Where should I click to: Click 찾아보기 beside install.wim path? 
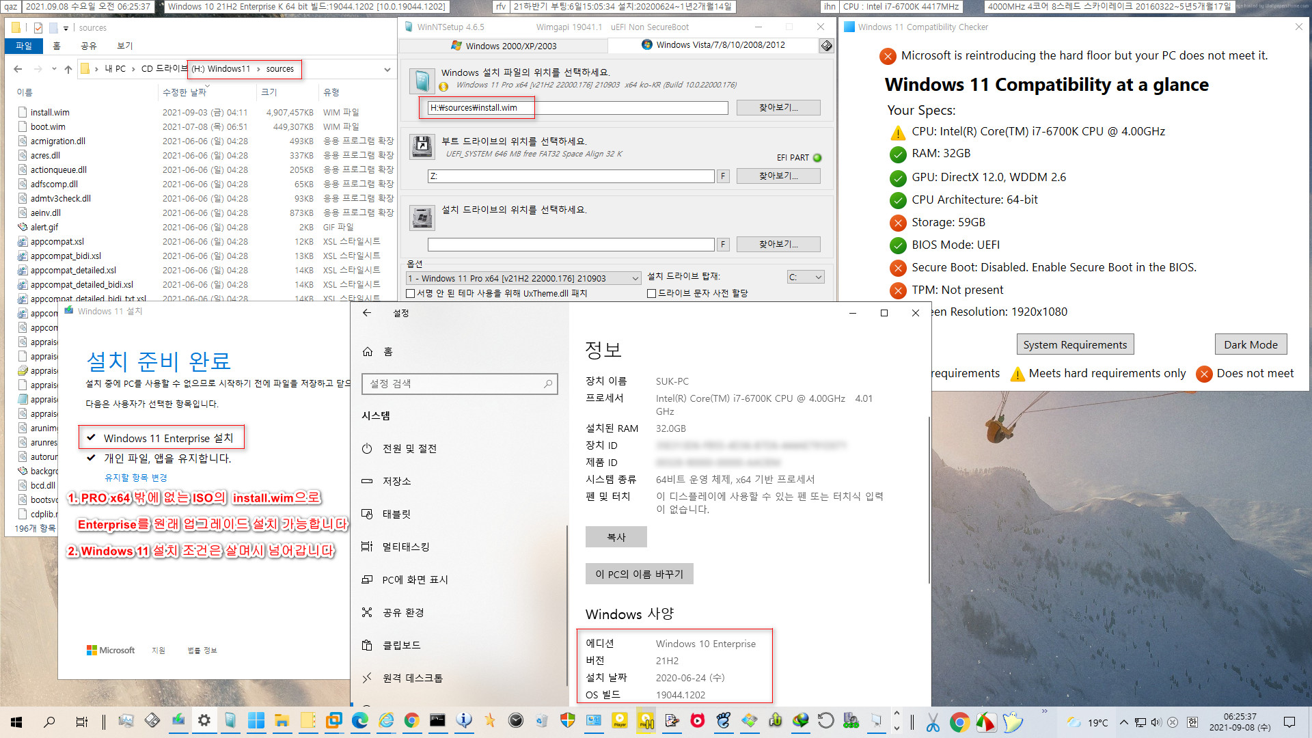[778, 108]
